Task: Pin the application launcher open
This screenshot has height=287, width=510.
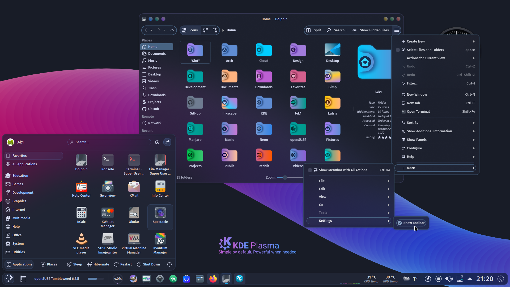Action: click(x=167, y=142)
